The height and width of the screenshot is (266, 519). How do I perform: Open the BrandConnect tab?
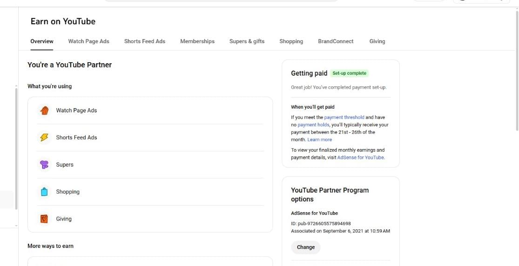point(336,41)
